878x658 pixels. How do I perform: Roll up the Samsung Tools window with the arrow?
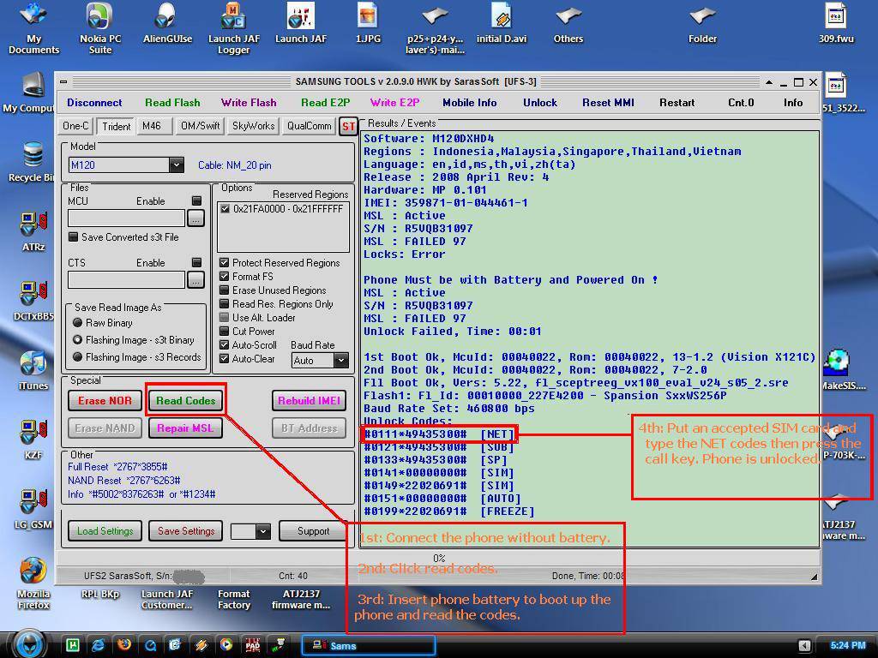[x=769, y=82]
